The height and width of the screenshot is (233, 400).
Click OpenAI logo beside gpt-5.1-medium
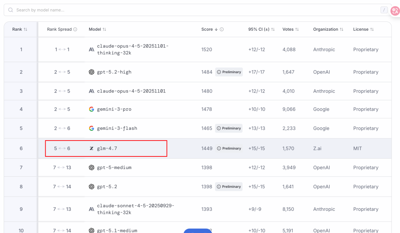(91, 230)
